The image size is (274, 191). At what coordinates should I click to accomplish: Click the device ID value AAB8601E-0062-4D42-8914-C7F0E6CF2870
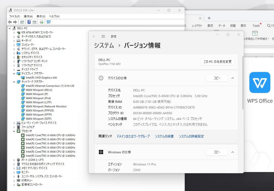pos(164,107)
